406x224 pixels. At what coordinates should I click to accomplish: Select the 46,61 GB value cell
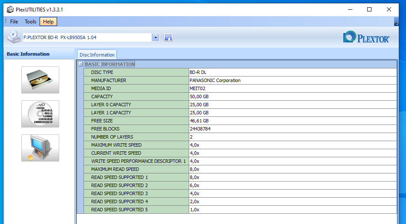coord(293,121)
